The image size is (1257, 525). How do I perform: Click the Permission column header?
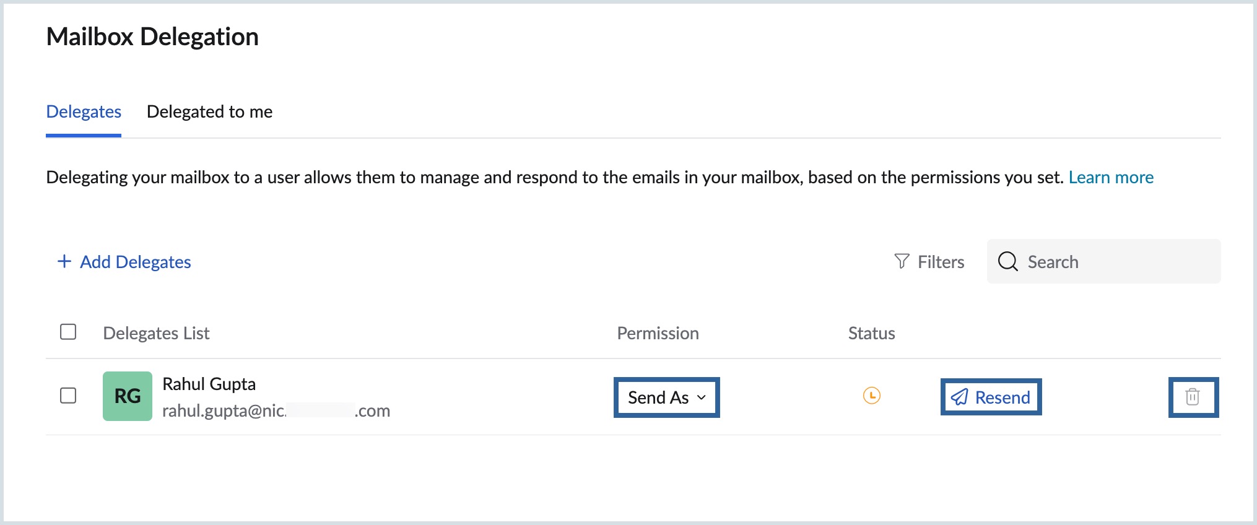pyautogui.click(x=658, y=333)
